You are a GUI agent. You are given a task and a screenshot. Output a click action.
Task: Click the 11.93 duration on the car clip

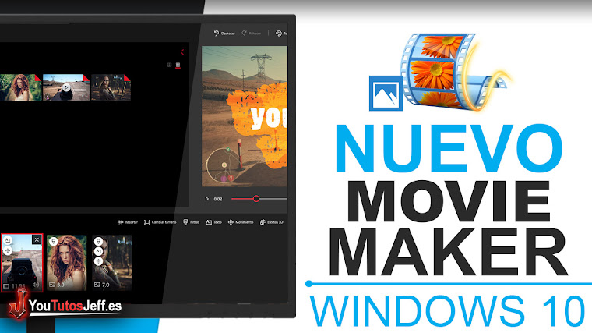tap(18, 286)
